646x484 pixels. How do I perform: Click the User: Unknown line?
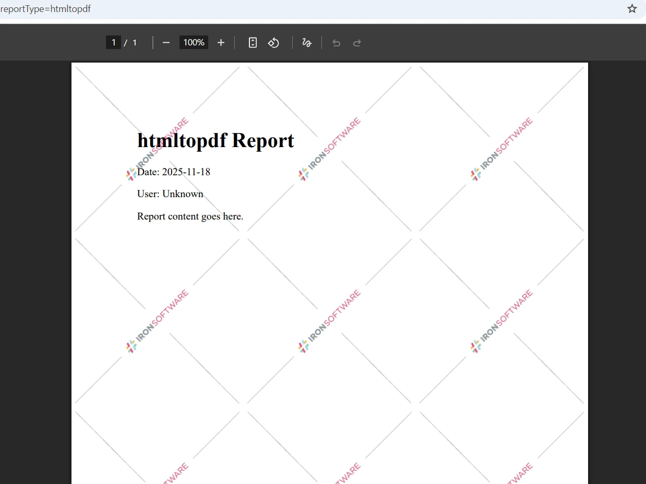coord(170,193)
